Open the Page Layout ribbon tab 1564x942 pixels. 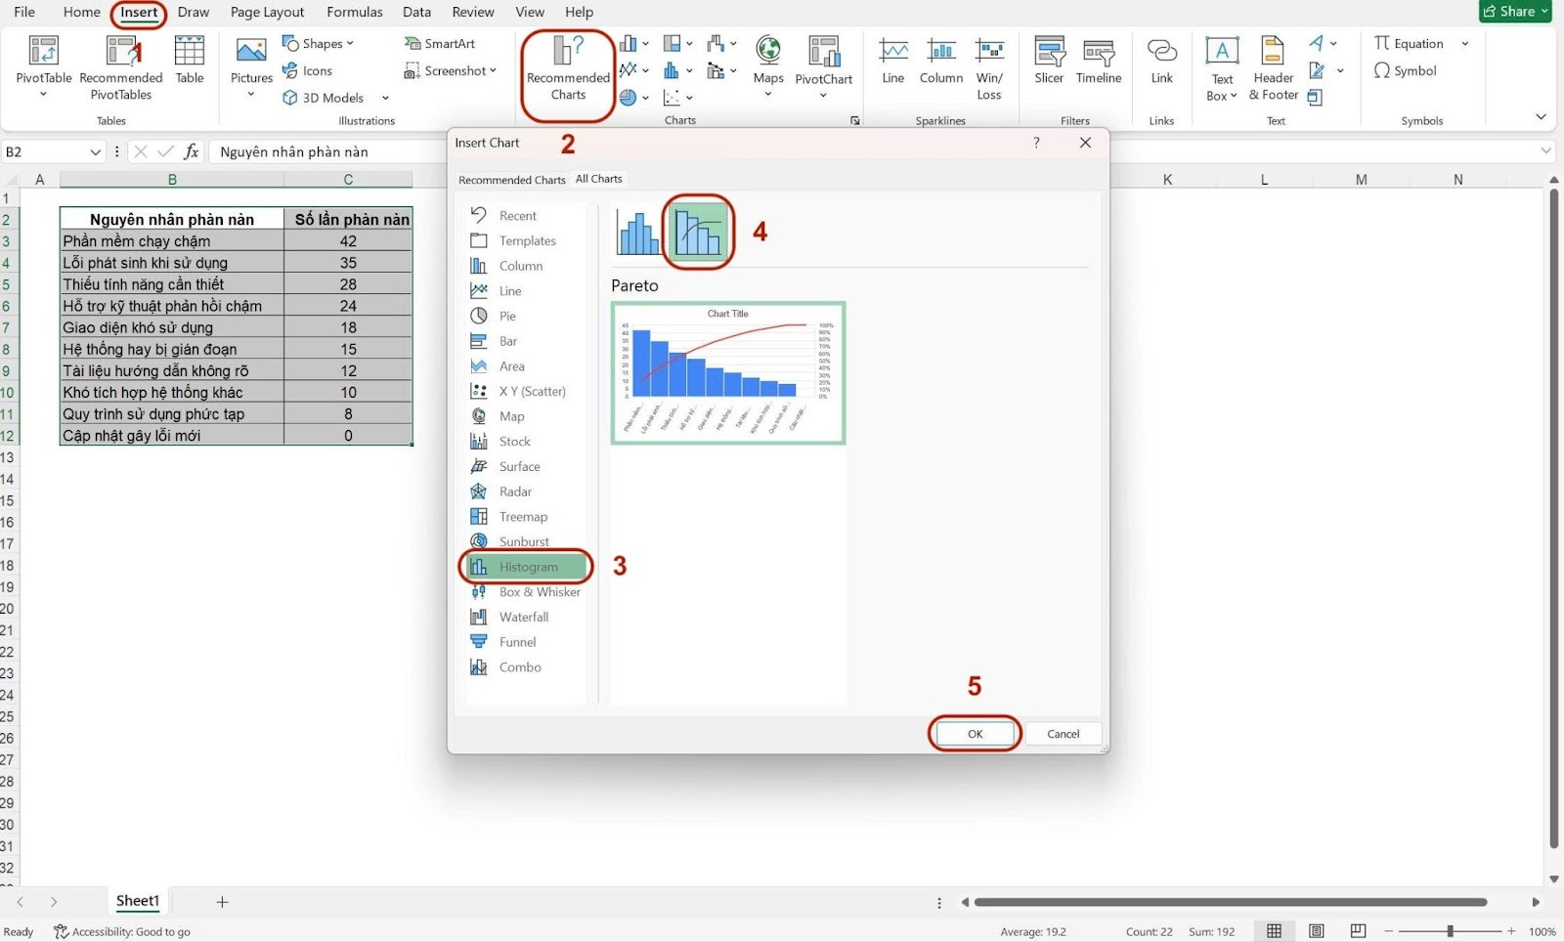click(x=267, y=12)
